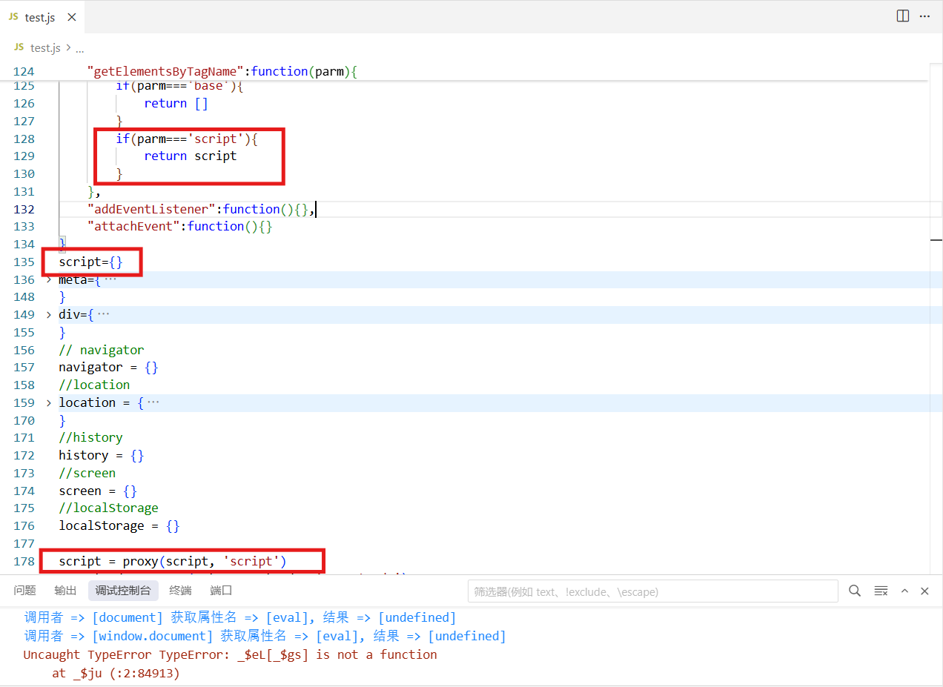Click line number 178 in the gutter
This screenshot has height=687, width=943.
pos(24,561)
